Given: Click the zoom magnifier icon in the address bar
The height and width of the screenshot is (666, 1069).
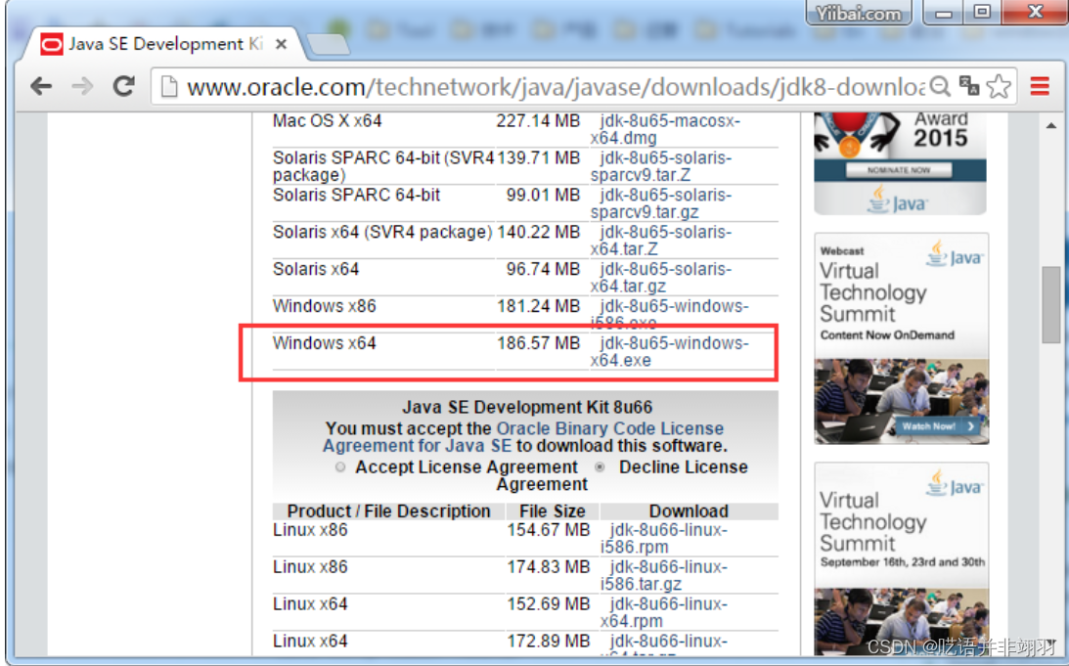Looking at the screenshot, I should 940,86.
